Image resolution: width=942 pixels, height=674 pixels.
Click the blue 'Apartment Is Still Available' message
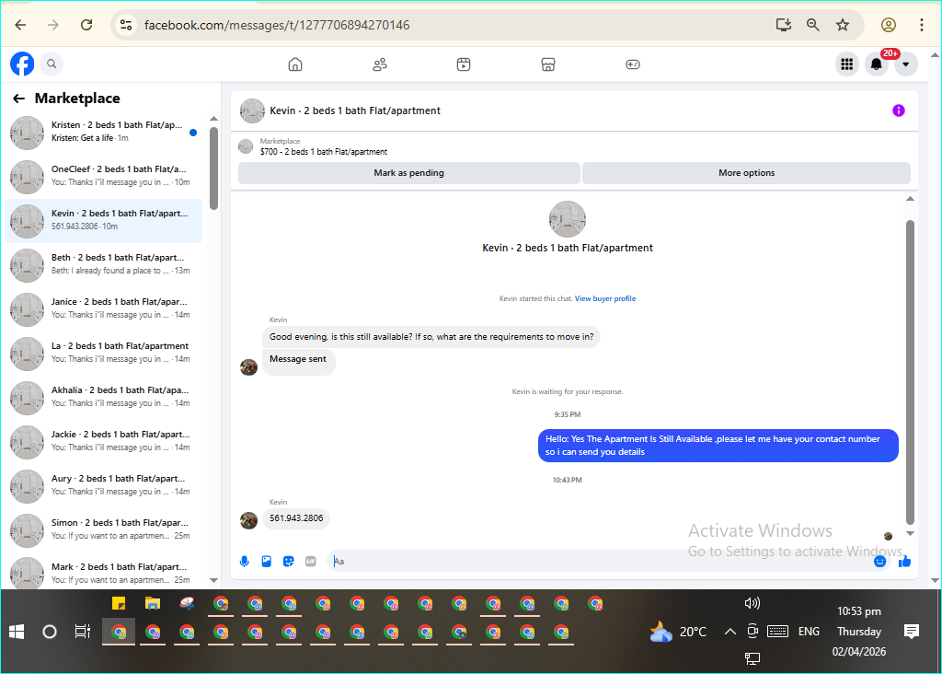point(718,446)
